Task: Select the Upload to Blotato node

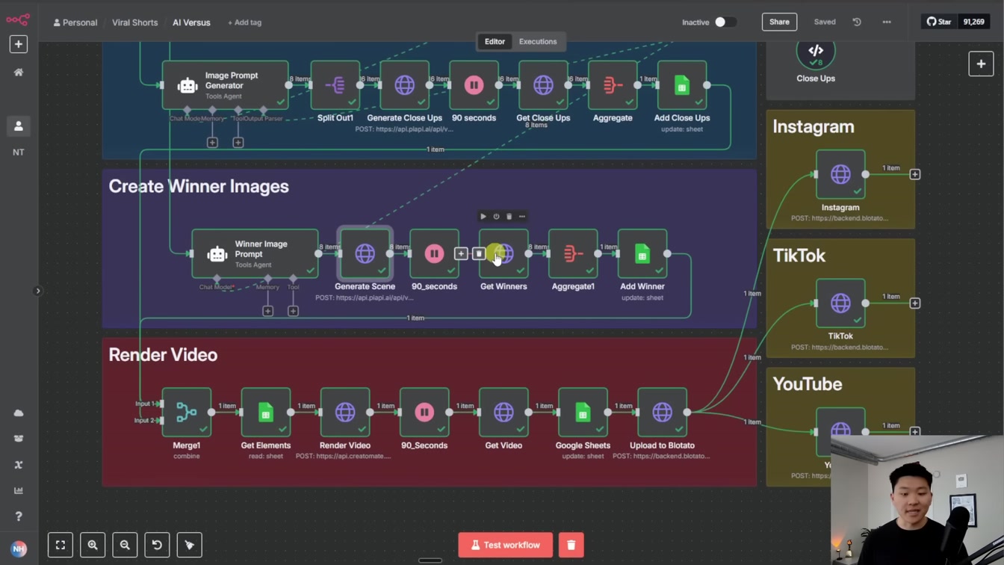Action: pyautogui.click(x=662, y=413)
